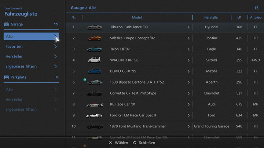Viewport: 264px width, 148px height.
Task: Click the white WAGON R RR car icon
Action: pyautogui.click(x=94, y=60)
